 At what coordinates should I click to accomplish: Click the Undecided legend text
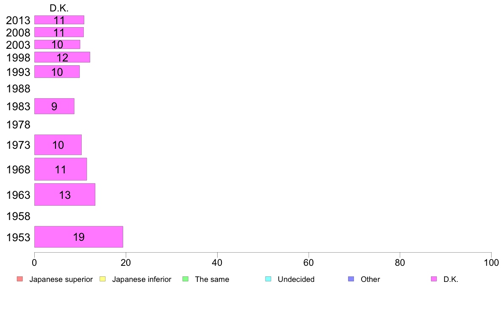click(296, 279)
